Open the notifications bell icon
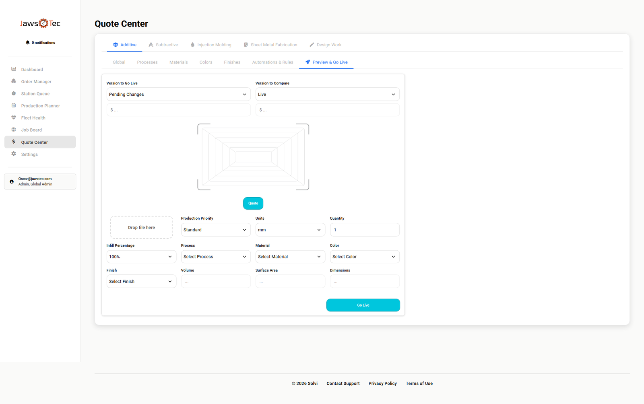644x404 pixels. 27,42
